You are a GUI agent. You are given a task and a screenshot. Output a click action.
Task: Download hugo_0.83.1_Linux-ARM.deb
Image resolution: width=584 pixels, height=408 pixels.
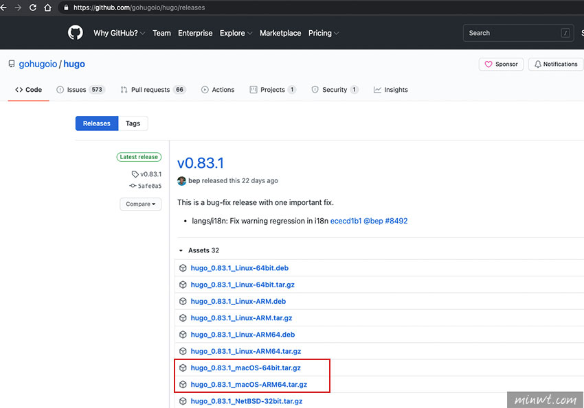pos(238,301)
